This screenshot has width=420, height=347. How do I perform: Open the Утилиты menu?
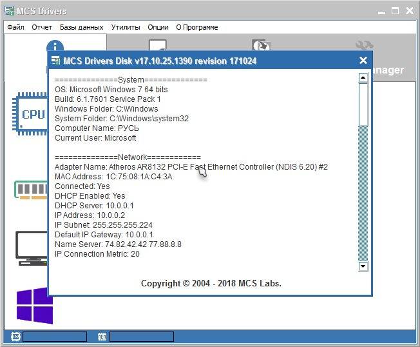coord(126,27)
